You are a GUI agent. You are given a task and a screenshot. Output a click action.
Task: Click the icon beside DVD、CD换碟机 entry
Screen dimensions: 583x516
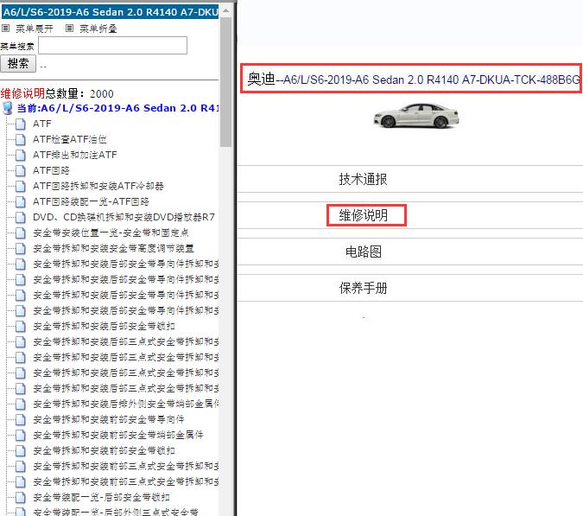[x=21, y=217]
